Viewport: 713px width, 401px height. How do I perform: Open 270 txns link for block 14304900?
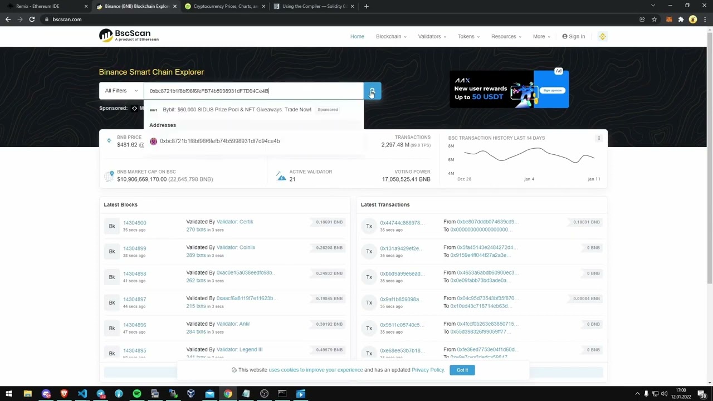(x=196, y=230)
